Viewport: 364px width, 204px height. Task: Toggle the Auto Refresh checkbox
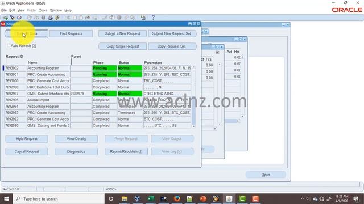coord(9,45)
